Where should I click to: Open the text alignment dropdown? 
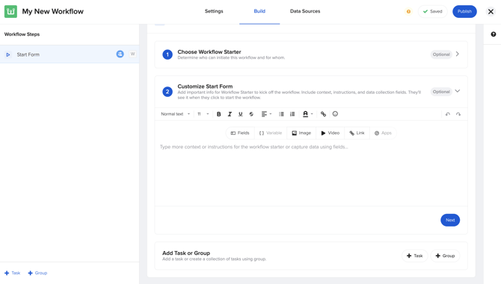coord(266,114)
